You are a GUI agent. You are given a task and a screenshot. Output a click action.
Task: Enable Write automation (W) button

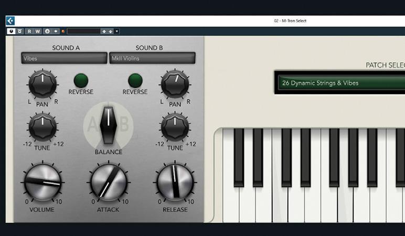point(38,31)
